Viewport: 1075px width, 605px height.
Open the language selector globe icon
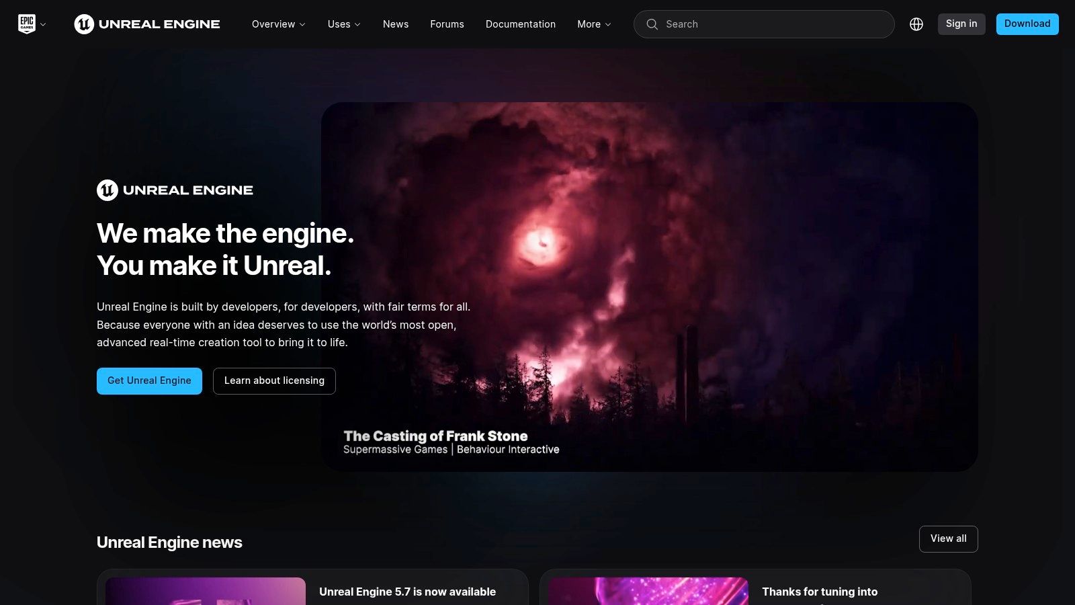pyautogui.click(x=916, y=24)
